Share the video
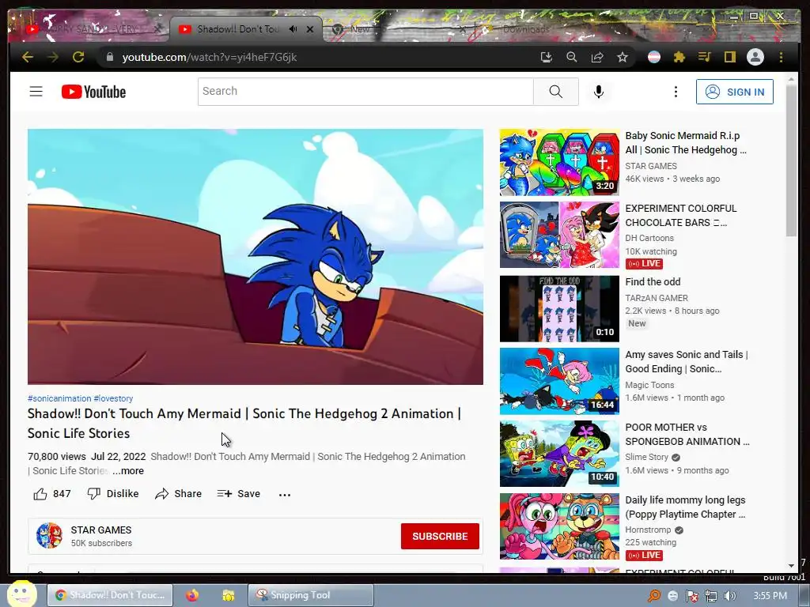 click(178, 494)
